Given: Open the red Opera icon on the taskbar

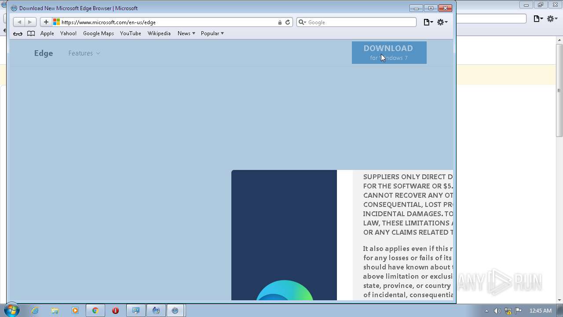Looking at the screenshot, I should click(115, 310).
